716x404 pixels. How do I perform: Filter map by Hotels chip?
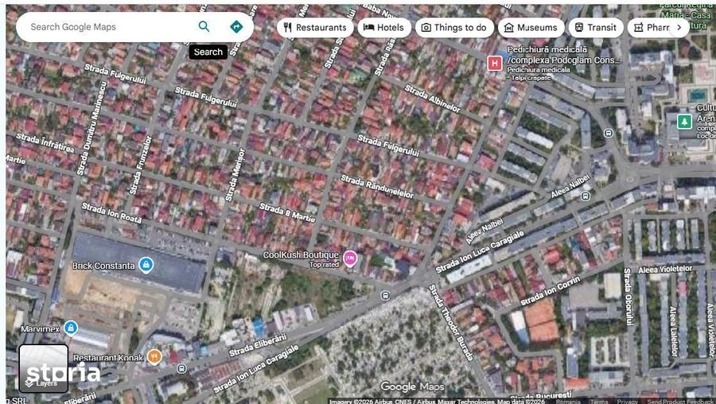click(384, 27)
